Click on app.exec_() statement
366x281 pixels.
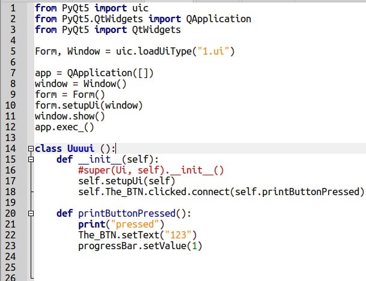(x=64, y=127)
